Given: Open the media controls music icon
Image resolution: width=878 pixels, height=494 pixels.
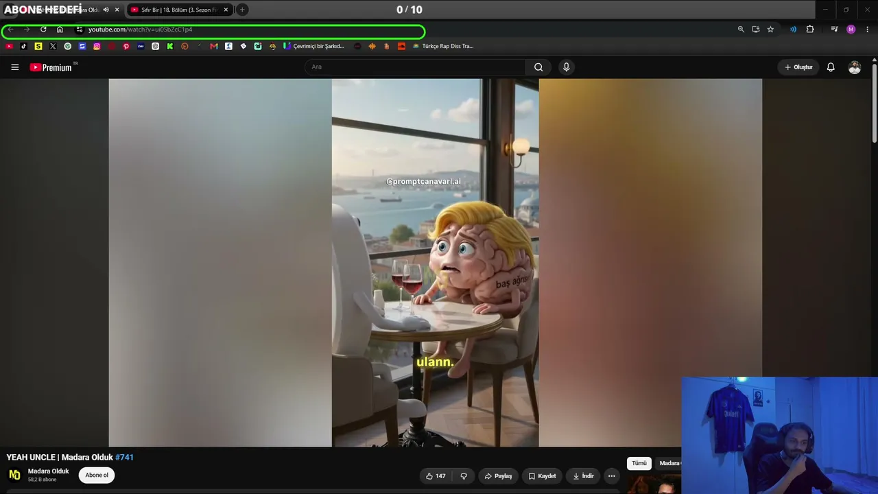Looking at the screenshot, I should tap(834, 30).
